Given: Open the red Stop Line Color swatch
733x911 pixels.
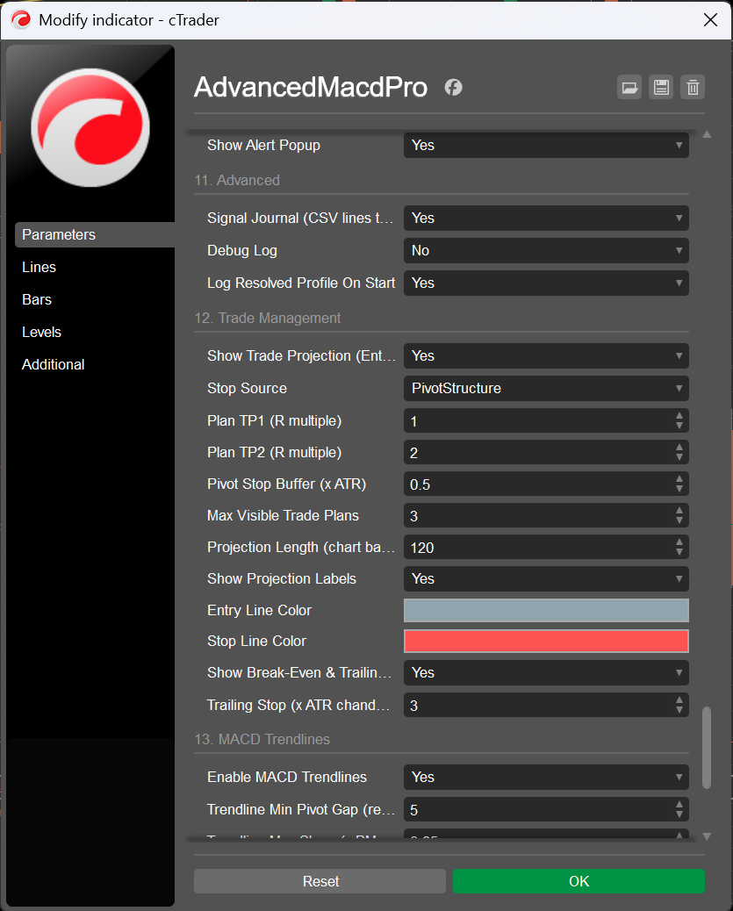Looking at the screenshot, I should point(546,642).
